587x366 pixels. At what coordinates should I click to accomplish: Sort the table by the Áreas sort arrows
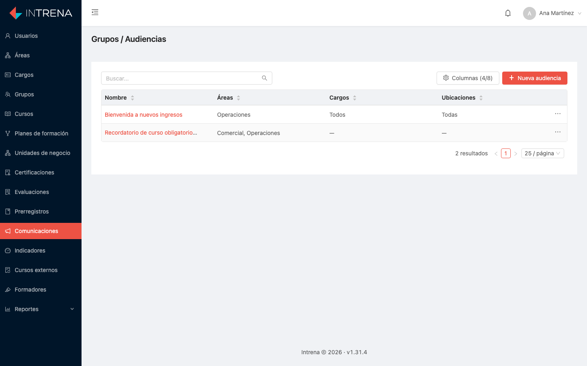[238, 98]
